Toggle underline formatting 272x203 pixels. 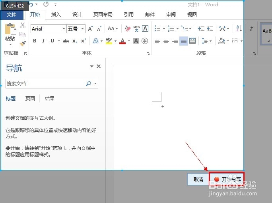pyautogui.click(x=52, y=41)
